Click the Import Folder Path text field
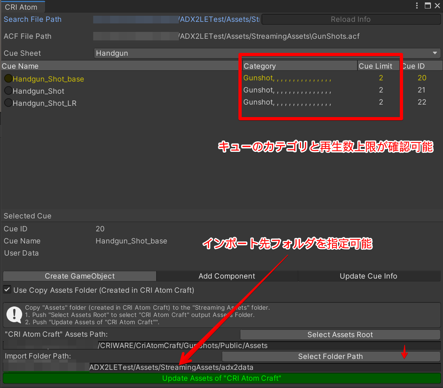443x388 pixels. tap(222, 367)
